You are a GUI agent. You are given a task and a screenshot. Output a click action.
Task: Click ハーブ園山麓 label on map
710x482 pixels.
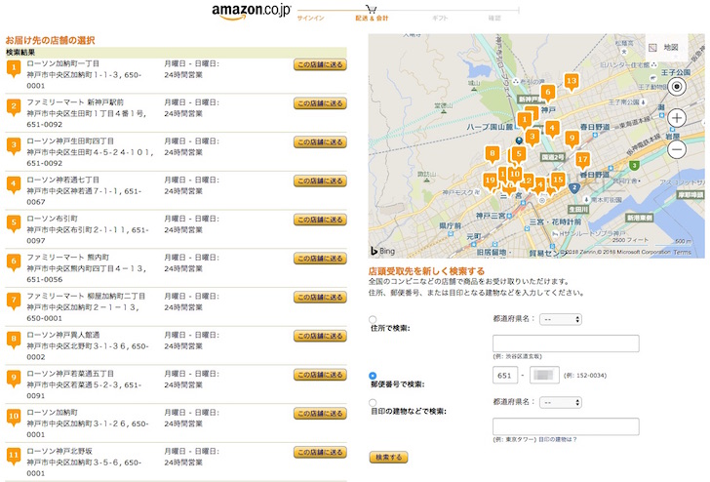coord(490,127)
